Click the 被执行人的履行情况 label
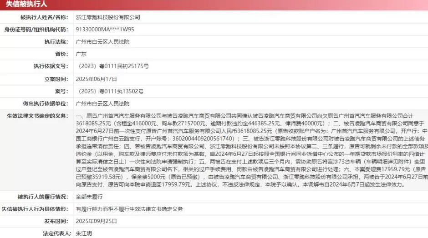428x238 pixels. click(x=43, y=197)
